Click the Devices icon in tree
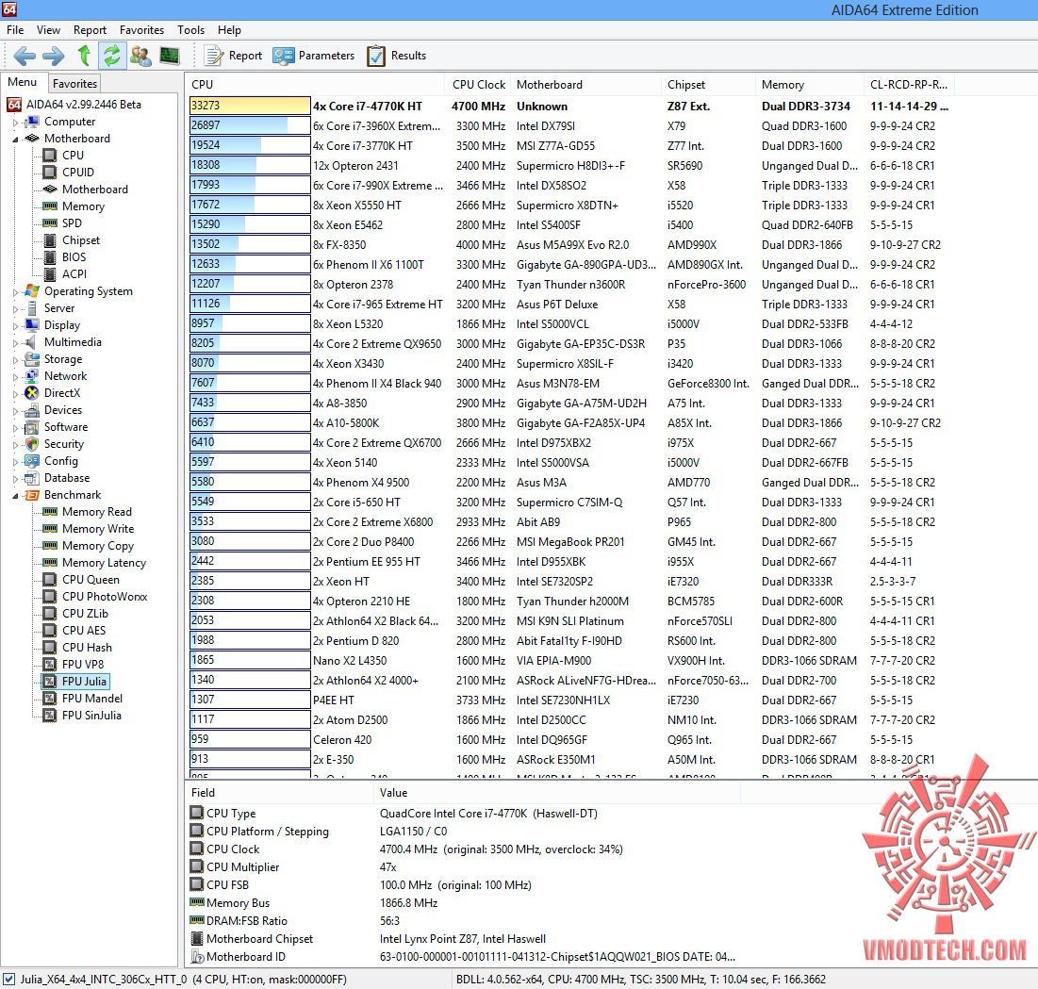This screenshot has height=989, width=1038. pos(32,410)
